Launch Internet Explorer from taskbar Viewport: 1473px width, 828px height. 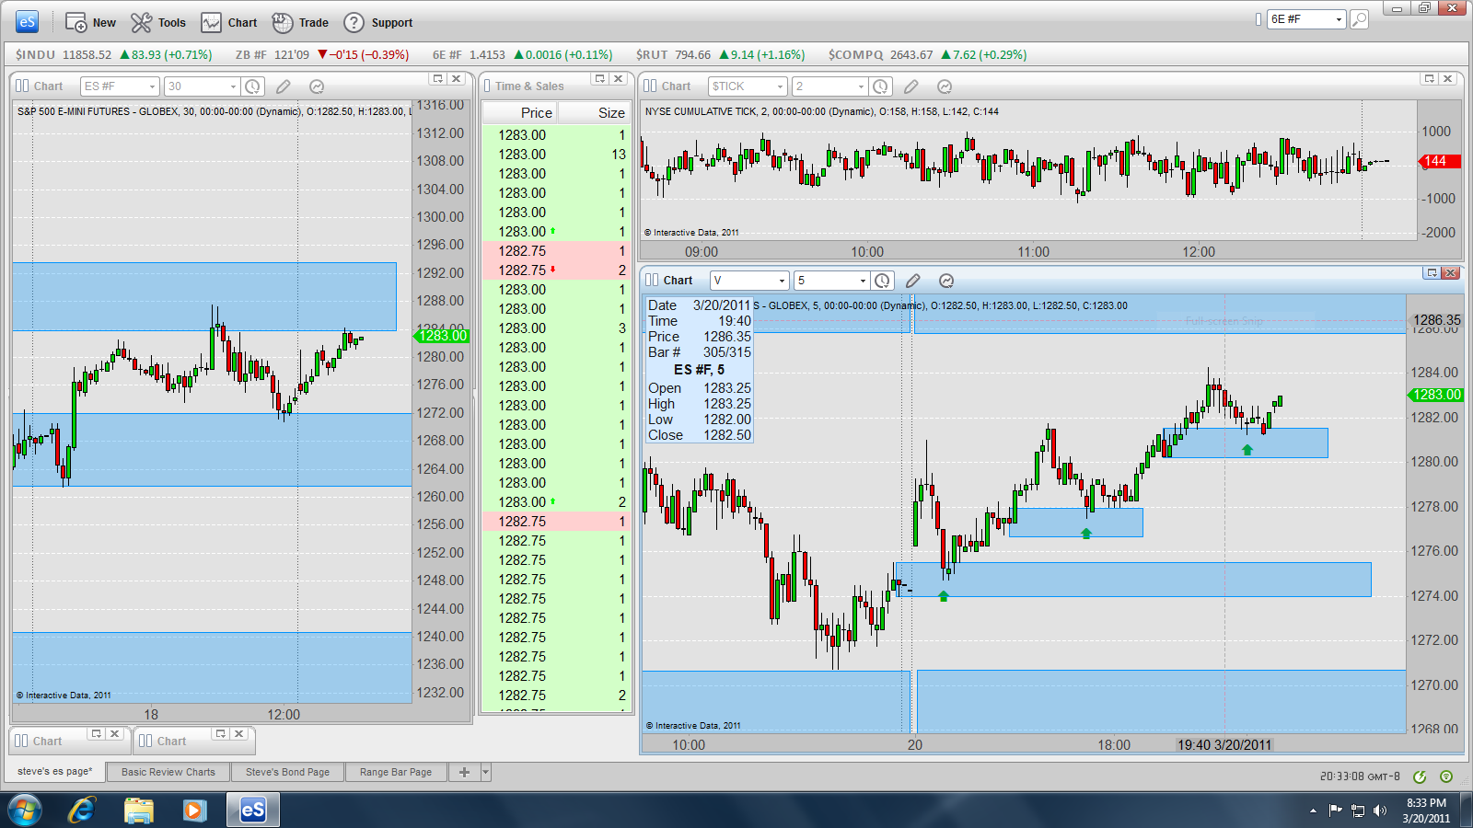[x=82, y=811]
